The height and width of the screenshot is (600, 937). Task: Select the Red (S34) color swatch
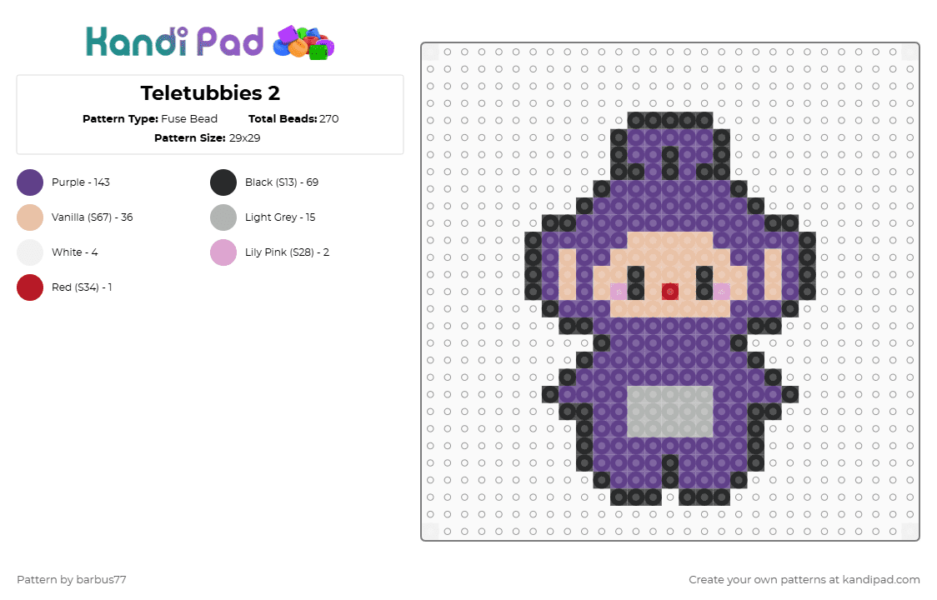(30, 287)
